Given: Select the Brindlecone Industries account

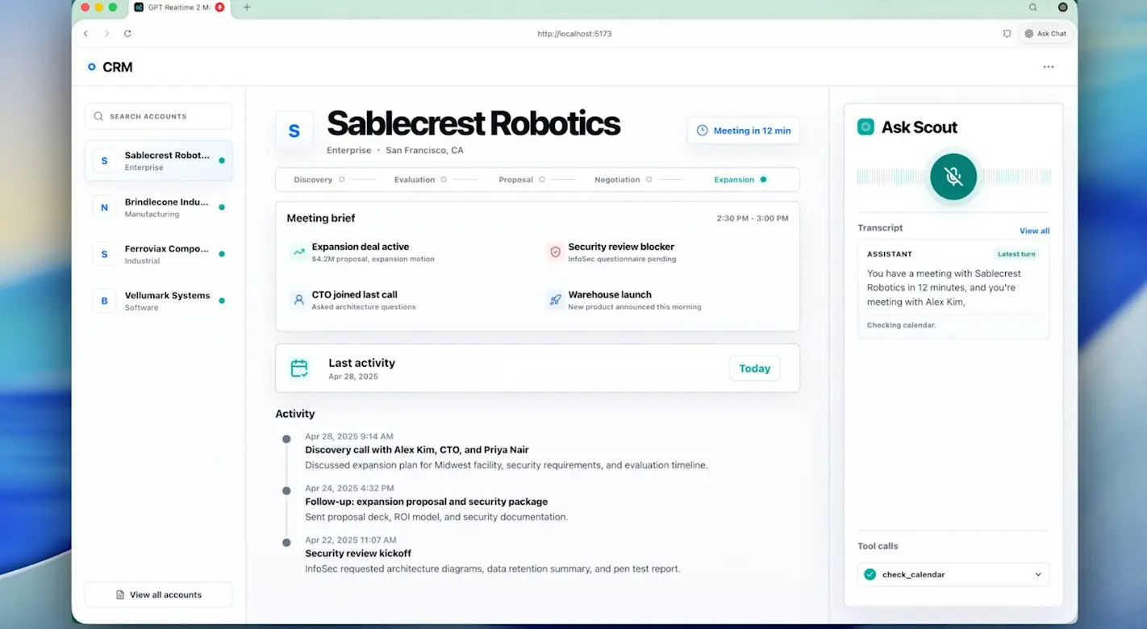Looking at the screenshot, I should tap(158, 207).
